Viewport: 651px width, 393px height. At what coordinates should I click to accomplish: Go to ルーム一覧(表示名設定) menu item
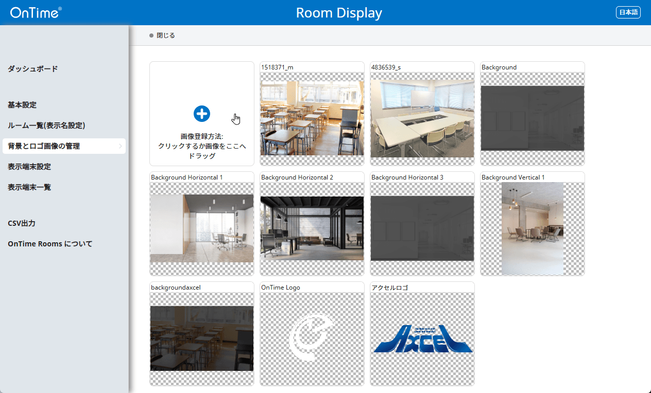tap(46, 126)
